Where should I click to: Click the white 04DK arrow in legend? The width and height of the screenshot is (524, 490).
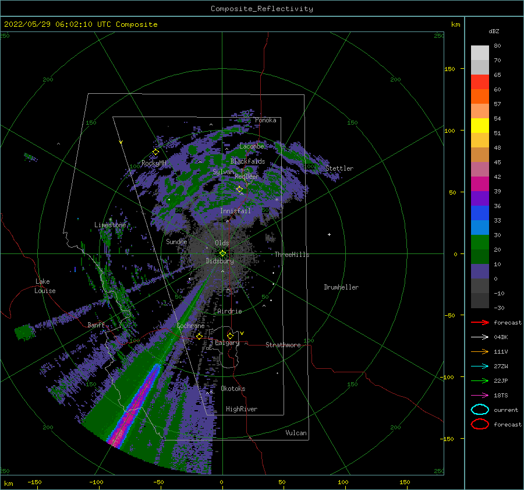[x=480, y=337]
